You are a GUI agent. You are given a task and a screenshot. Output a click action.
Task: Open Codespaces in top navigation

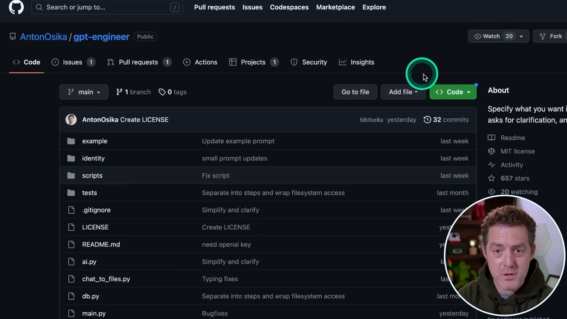(289, 7)
